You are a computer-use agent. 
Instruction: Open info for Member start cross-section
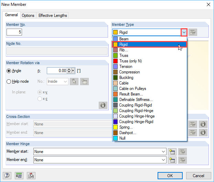pyautogui.click(x=203, y=124)
